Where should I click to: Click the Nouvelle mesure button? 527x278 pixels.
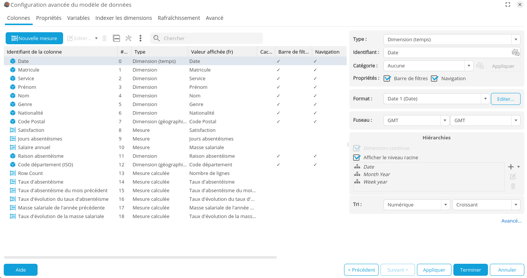tap(34, 38)
